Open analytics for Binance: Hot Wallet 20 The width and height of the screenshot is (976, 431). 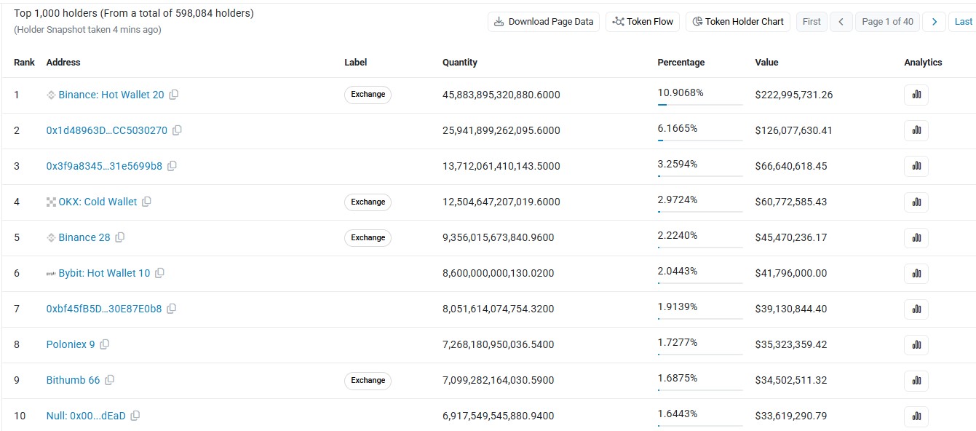pos(916,95)
